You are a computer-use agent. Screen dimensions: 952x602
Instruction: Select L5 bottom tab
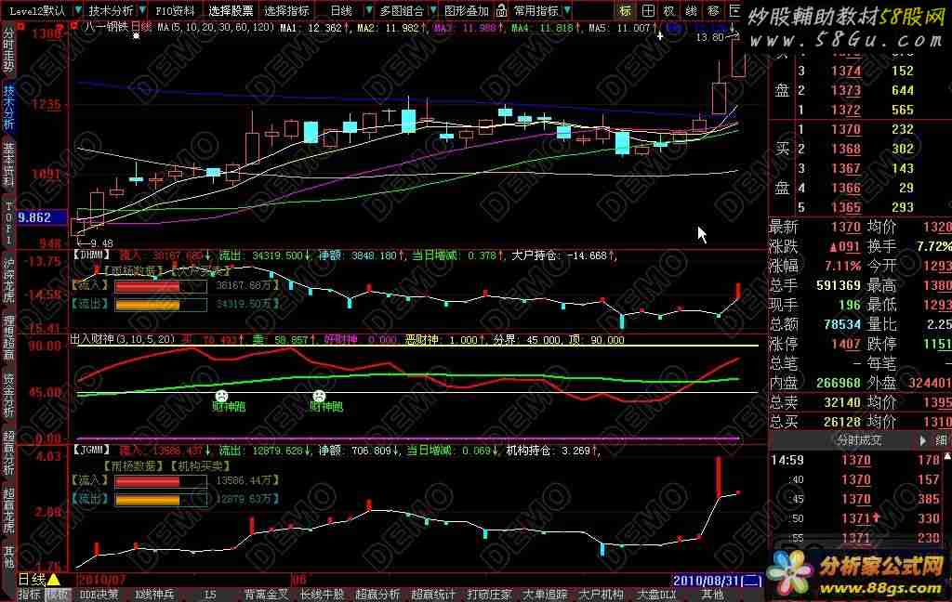210,595
